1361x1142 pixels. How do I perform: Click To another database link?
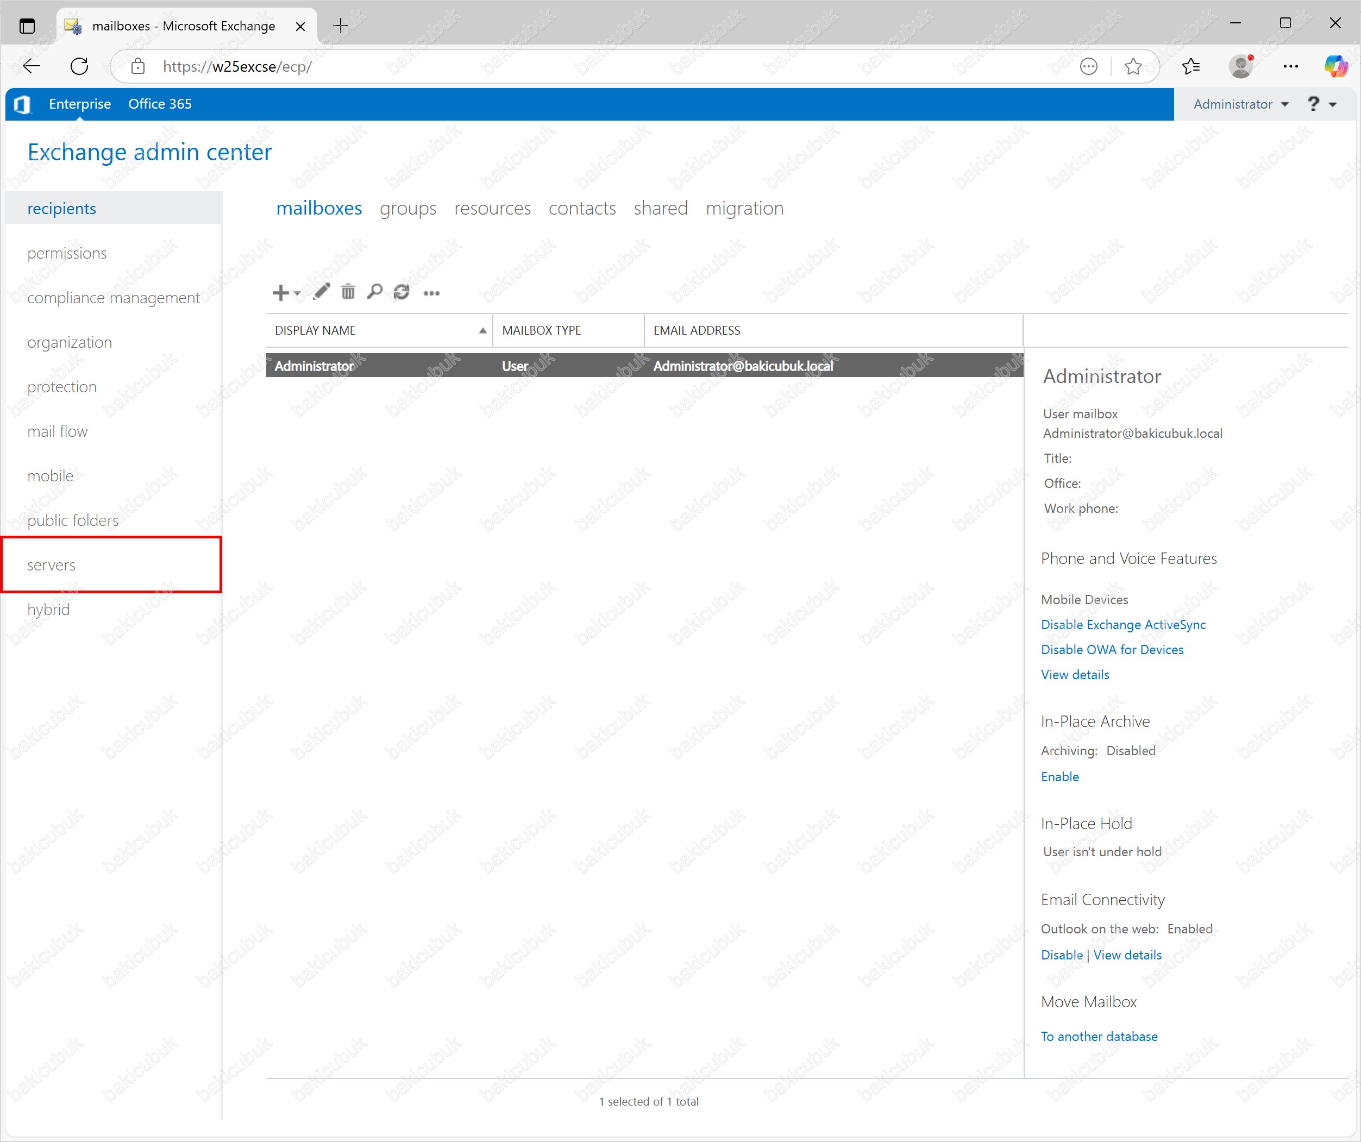pos(1099,1037)
